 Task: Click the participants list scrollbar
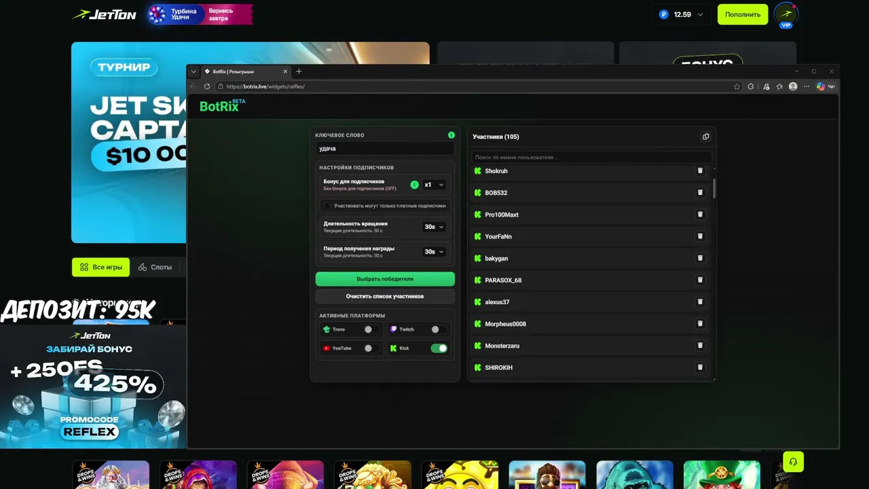[714, 189]
